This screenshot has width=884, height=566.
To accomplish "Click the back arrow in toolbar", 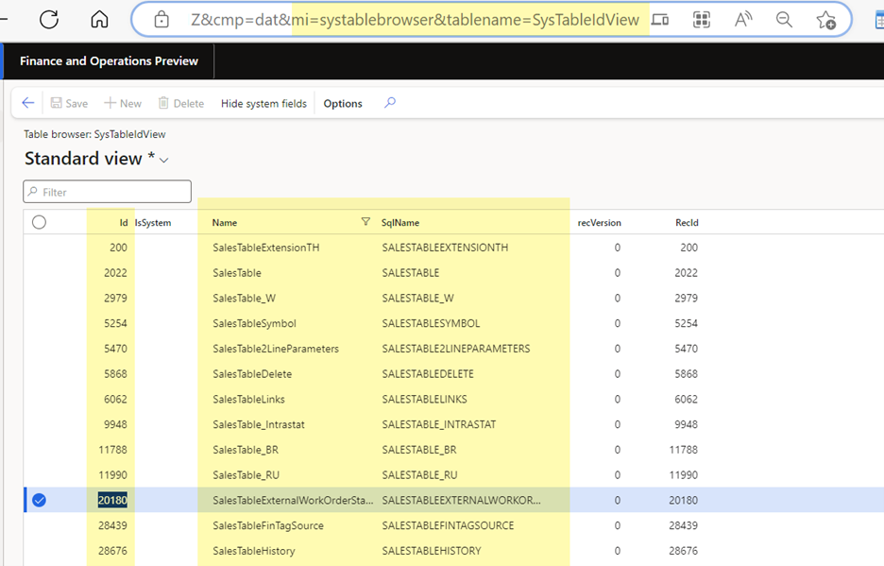I will pos(28,103).
